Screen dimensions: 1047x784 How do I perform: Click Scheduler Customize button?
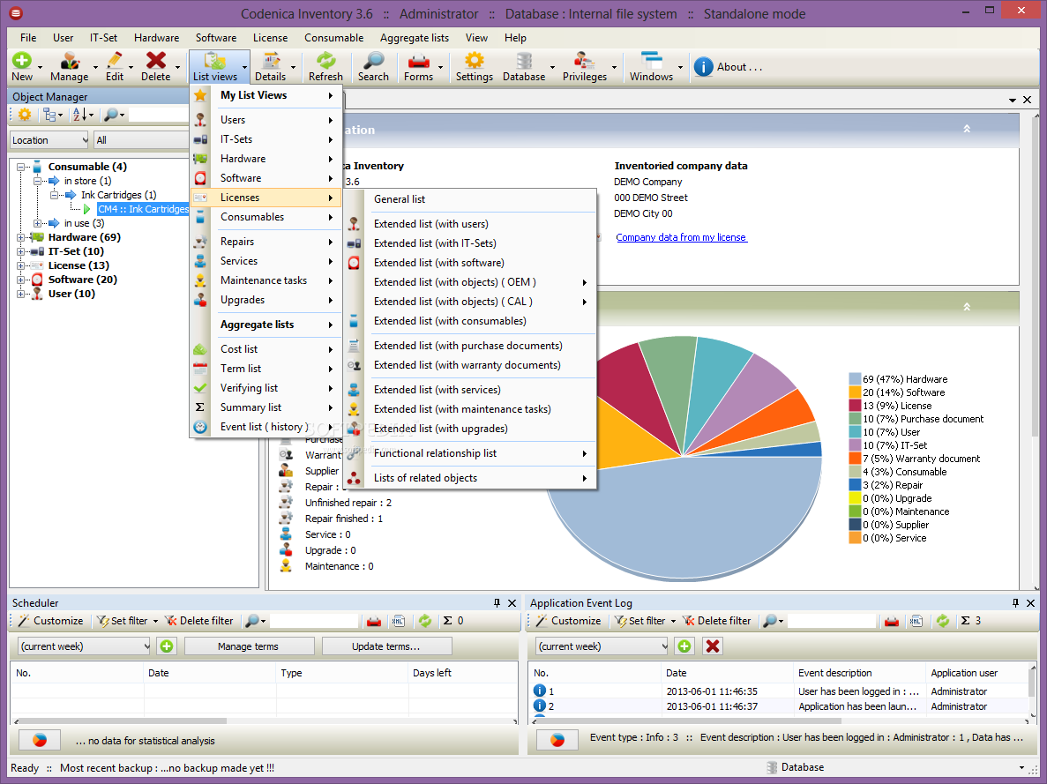[51, 620]
